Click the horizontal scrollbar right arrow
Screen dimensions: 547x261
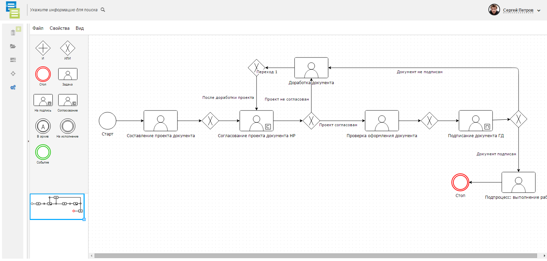pyautogui.click(x=544, y=256)
